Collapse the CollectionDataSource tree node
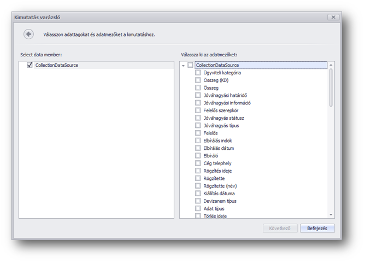The height and width of the screenshot is (263, 365). 183,65
